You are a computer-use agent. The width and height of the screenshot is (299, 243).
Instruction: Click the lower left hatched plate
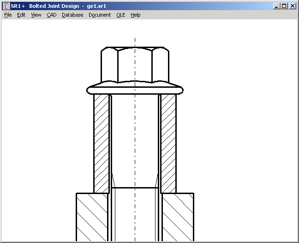91,217
